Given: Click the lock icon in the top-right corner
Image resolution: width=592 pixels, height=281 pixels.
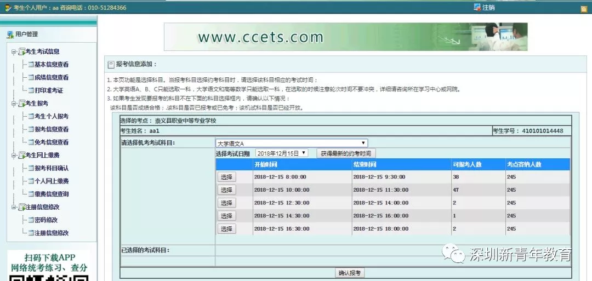Looking at the screenshot, I should click(x=584, y=9).
